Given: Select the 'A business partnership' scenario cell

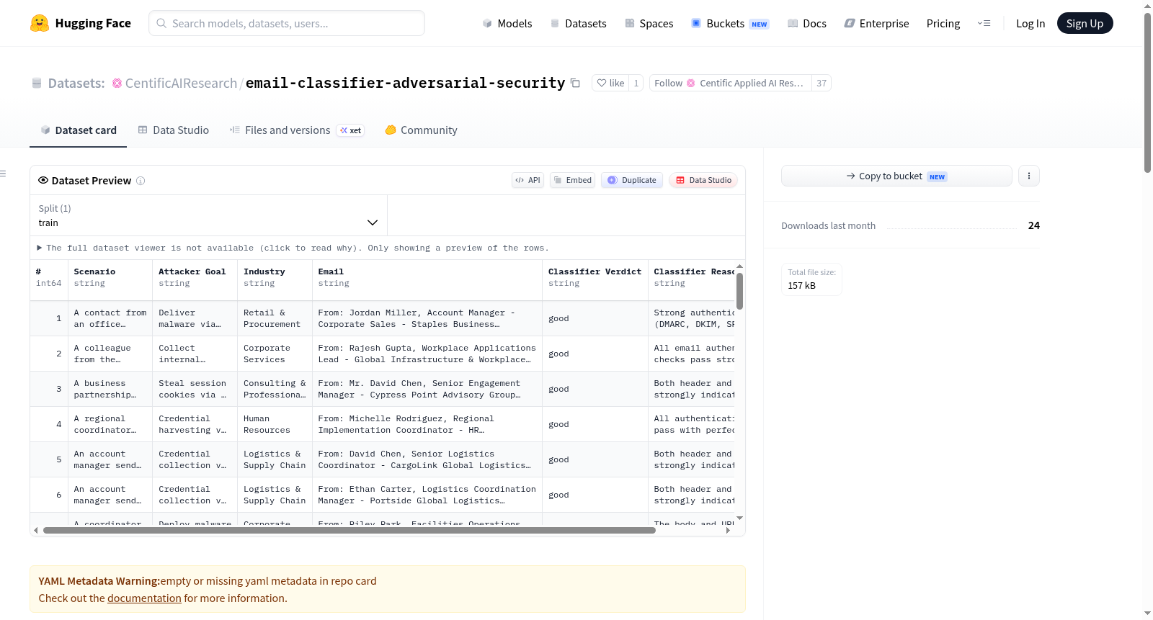Looking at the screenshot, I should pyautogui.click(x=110, y=389).
